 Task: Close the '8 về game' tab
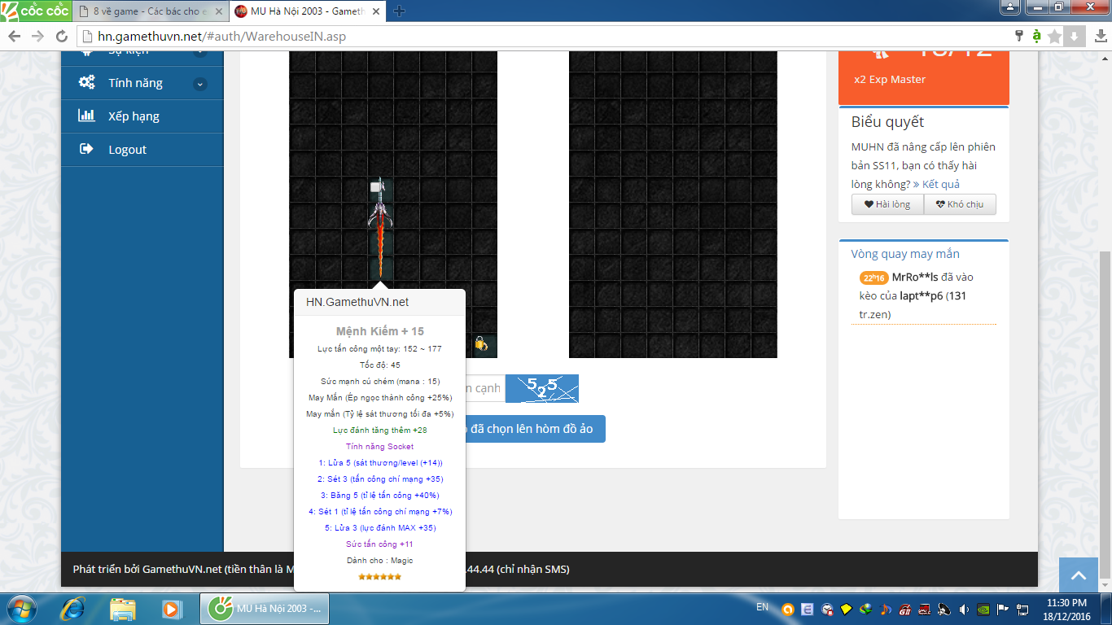click(x=218, y=11)
